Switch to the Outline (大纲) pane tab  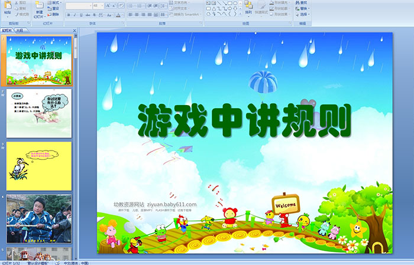pos(20,31)
